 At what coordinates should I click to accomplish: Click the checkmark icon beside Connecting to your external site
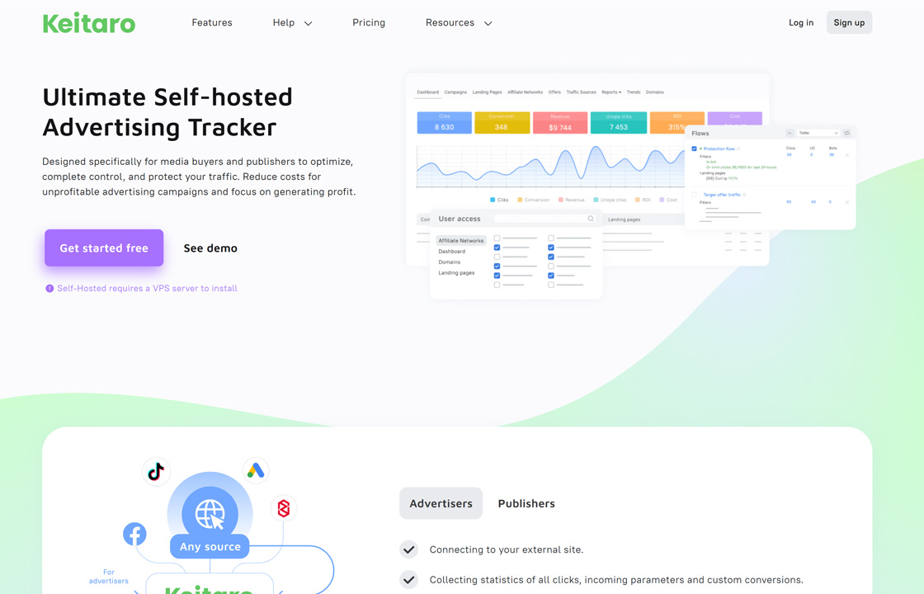click(x=409, y=549)
